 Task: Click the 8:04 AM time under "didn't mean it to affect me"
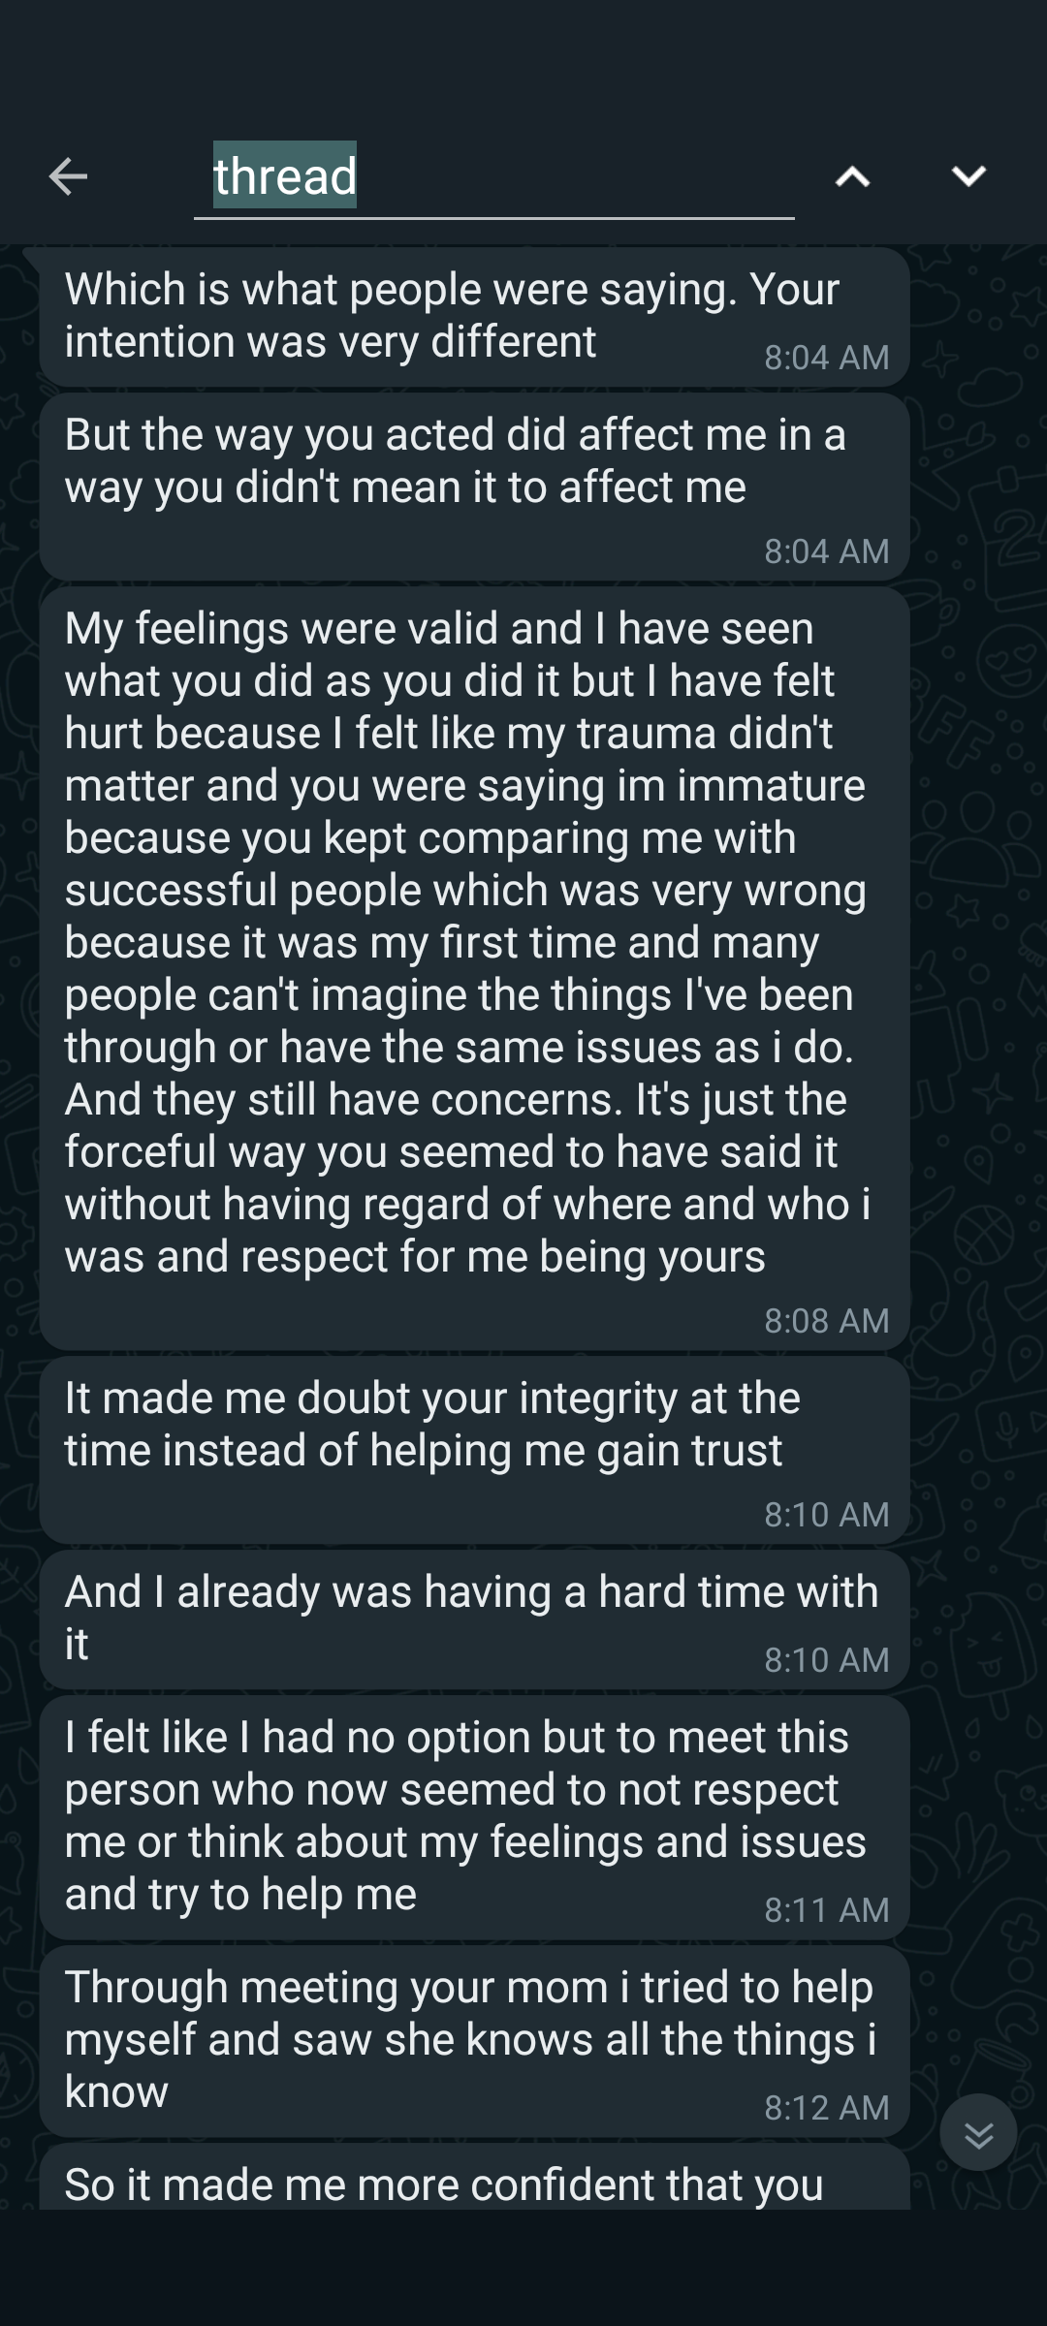coord(826,550)
